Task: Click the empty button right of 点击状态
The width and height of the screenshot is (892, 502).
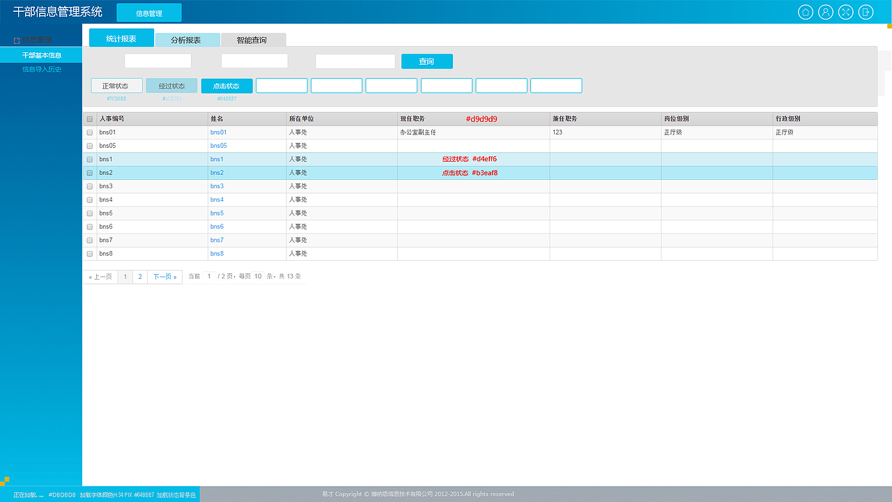Action: (x=282, y=86)
